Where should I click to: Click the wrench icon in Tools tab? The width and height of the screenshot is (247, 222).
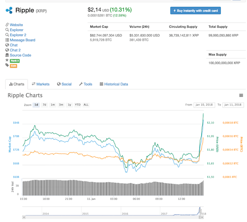coord(81,84)
